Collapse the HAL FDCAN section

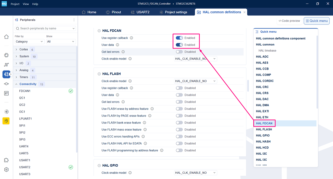tap(99, 31)
